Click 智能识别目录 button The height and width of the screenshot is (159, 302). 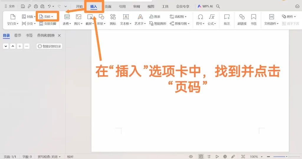coord(49,46)
